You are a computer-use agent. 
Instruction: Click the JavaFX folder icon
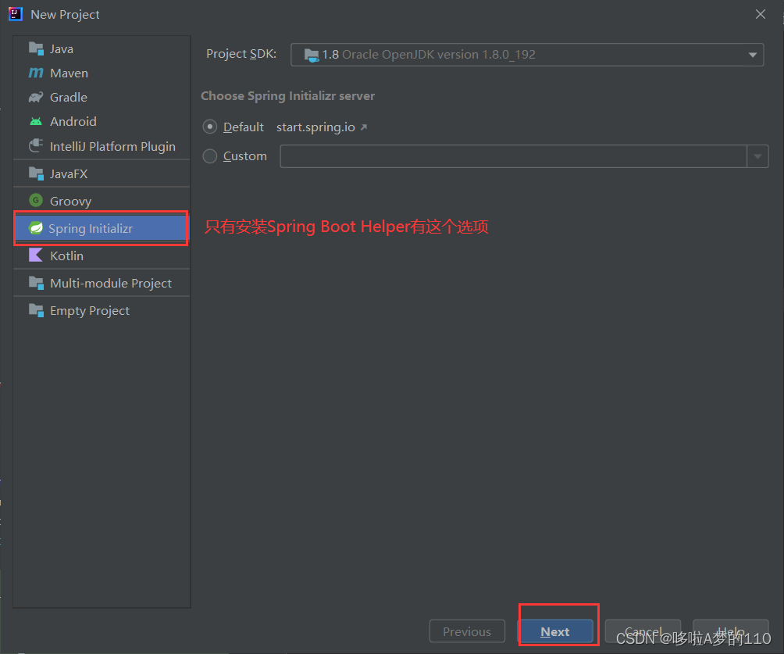click(36, 173)
